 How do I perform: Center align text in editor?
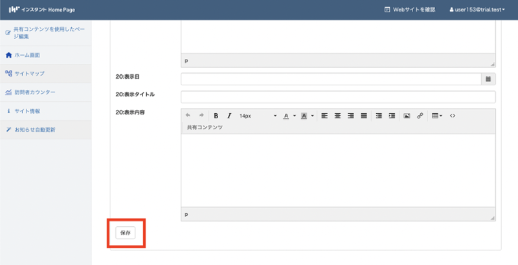(x=337, y=116)
